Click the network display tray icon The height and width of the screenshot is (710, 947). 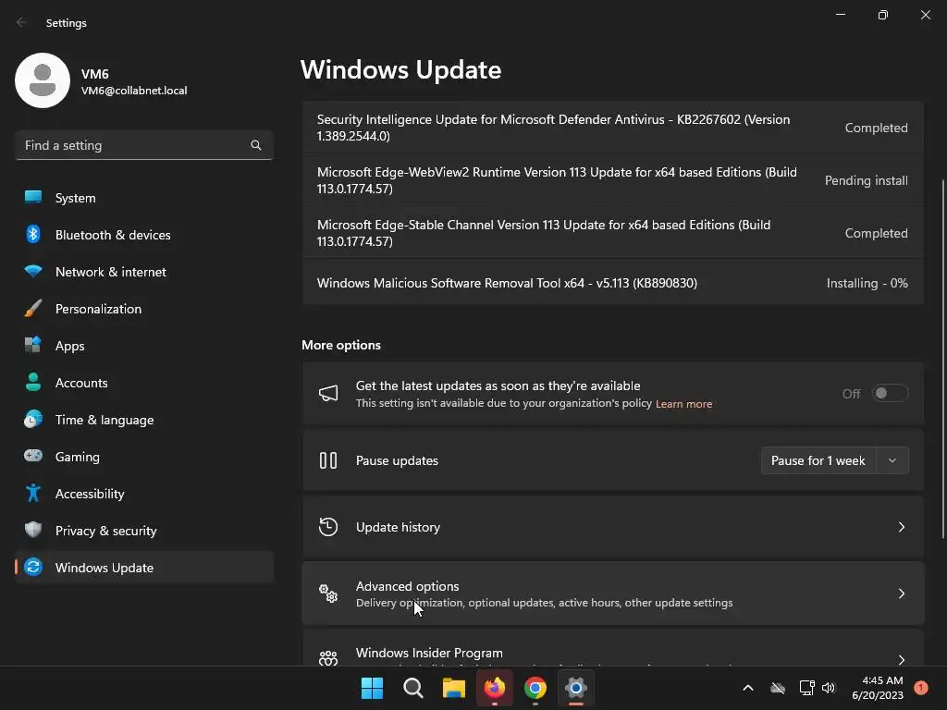806,688
